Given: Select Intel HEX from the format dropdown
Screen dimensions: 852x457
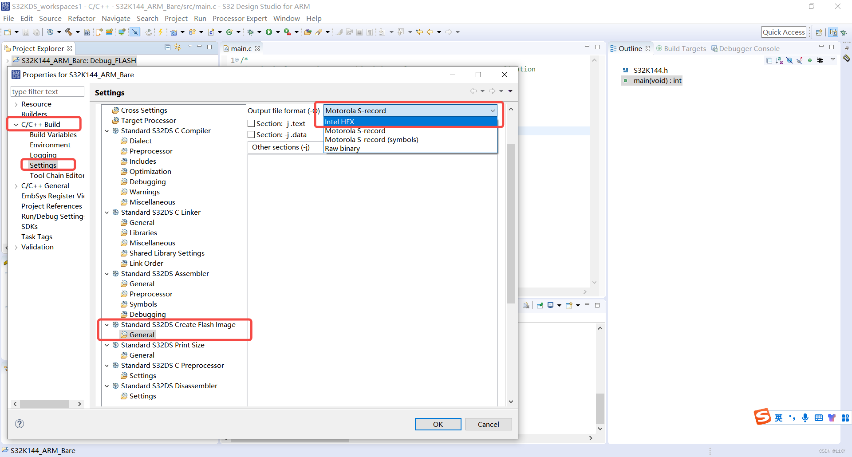Looking at the screenshot, I should [x=410, y=122].
